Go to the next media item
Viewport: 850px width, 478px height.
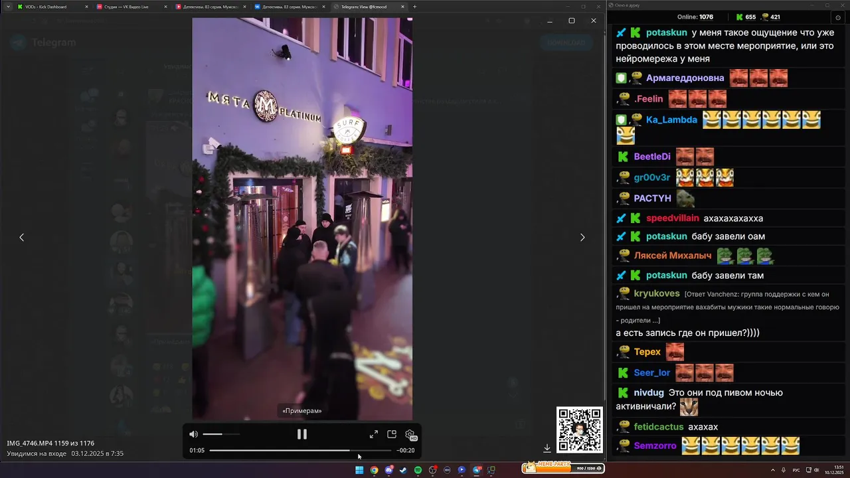(582, 237)
